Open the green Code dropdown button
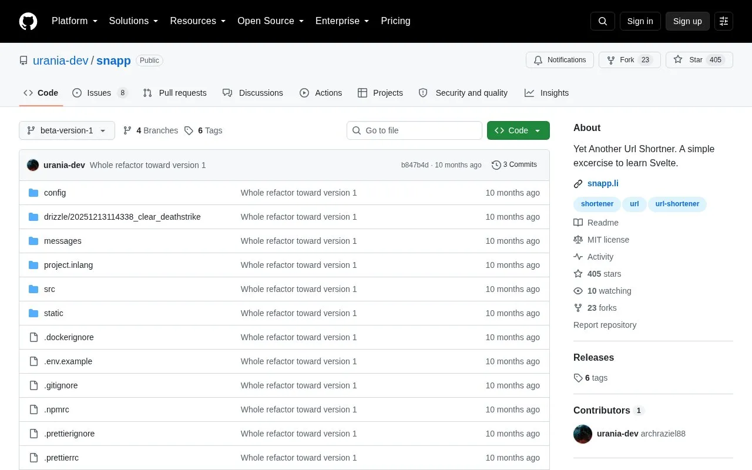The height and width of the screenshot is (470, 752). (x=518, y=130)
